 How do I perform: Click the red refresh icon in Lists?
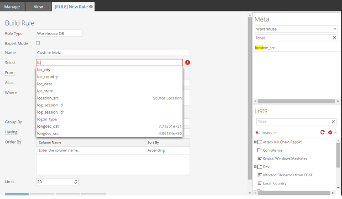tap(322, 132)
